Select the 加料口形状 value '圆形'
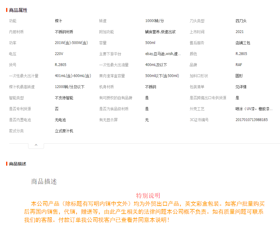 pos(239,76)
